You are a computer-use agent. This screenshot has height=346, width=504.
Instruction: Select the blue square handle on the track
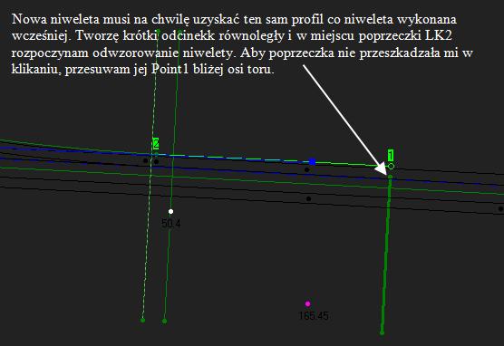pos(312,161)
